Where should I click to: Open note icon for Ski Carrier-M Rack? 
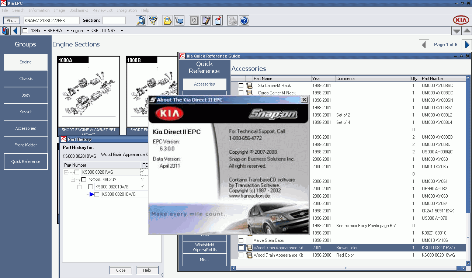click(x=249, y=86)
